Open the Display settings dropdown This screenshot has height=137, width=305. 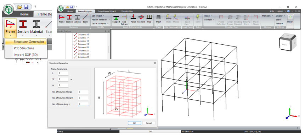tap(280, 16)
